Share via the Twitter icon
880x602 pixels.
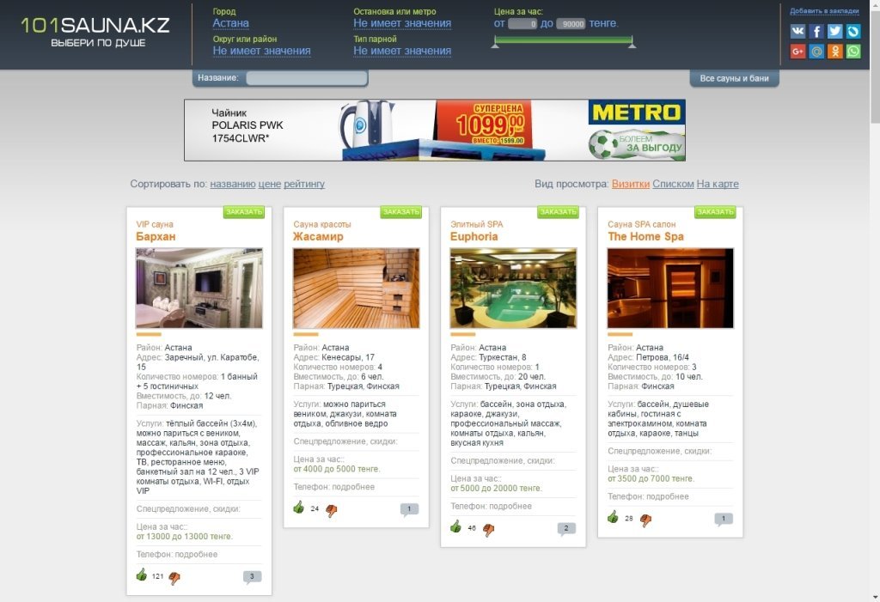834,31
